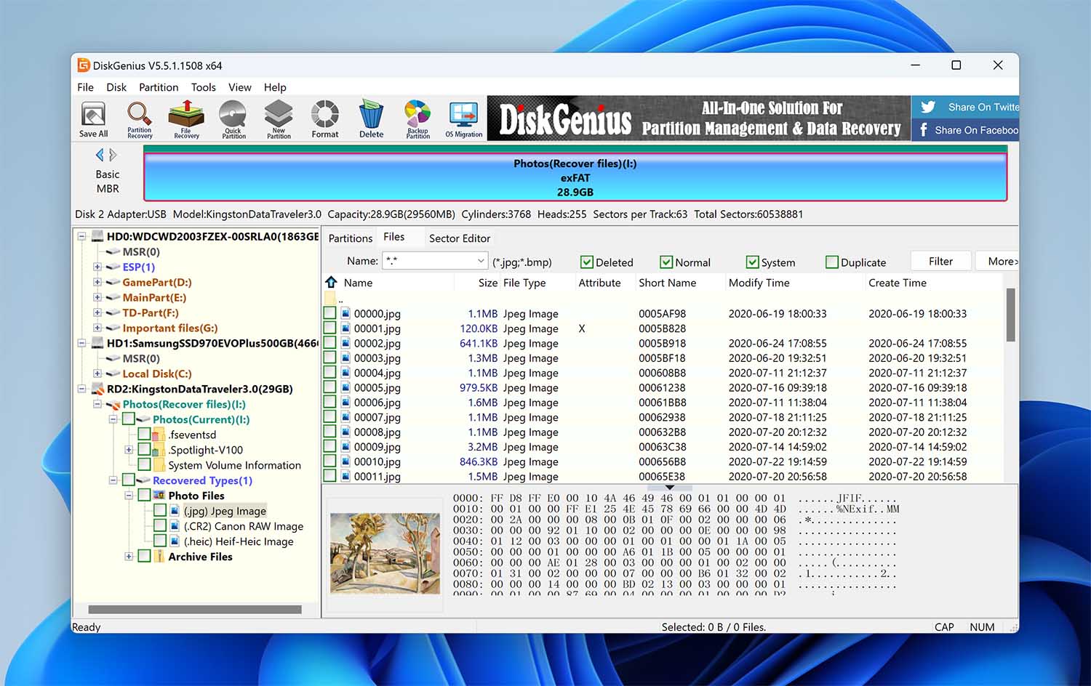This screenshot has height=686, width=1091.
Task: Click the Archive Files folder icon
Action: (x=159, y=557)
